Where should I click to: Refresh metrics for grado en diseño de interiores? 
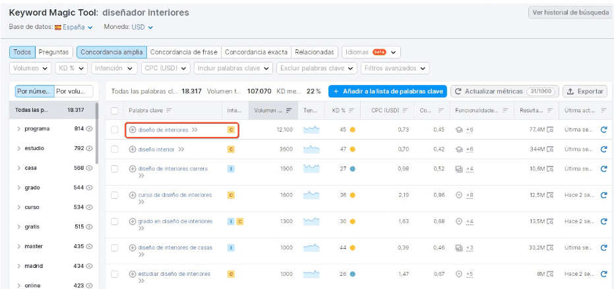pyautogui.click(x=603, y=221)
